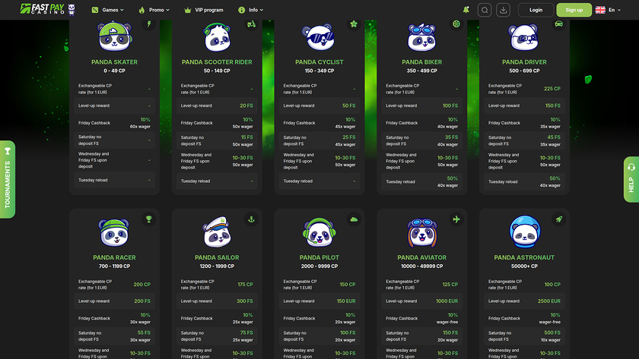
Task: Click the Panda Pilot headset avatar
Action: 319,232
